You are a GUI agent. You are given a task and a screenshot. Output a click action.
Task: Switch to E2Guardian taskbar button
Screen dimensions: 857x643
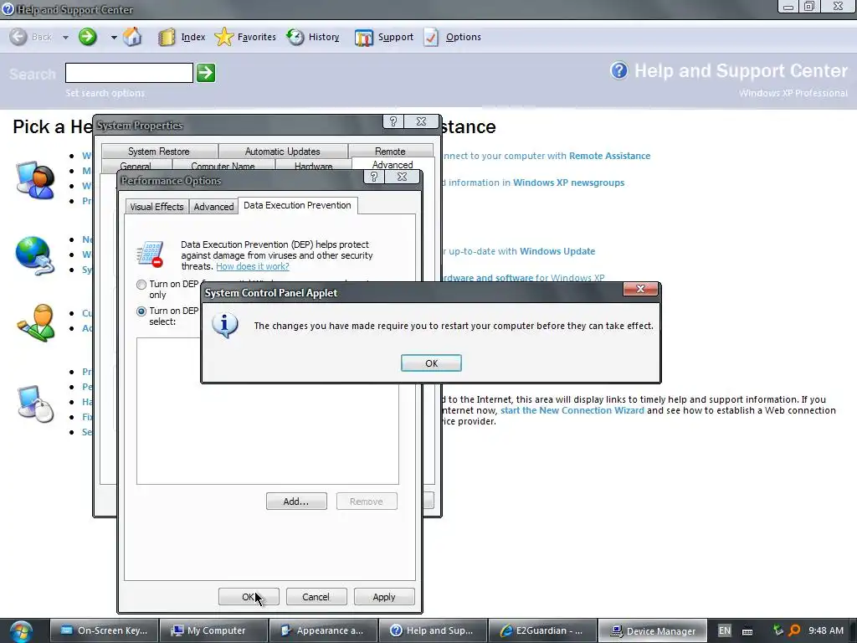[541, 630]
